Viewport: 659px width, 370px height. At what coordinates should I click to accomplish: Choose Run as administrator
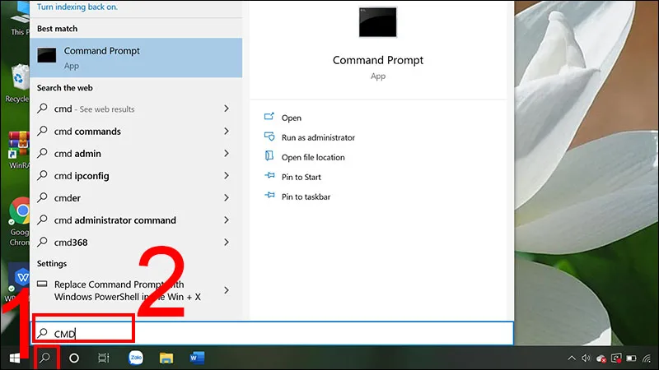point(318,137)
